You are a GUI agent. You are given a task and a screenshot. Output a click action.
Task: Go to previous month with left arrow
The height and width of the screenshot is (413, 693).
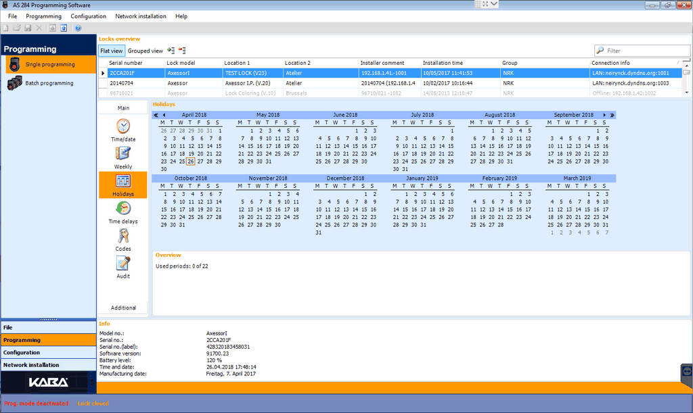click(164, 115)
